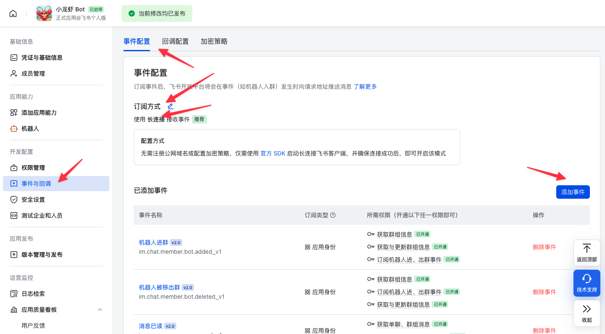Image resolution: width=605 pixels, height=334 pixels.
Task: Click 正式应用@飞书个人版 subtitle
Action: pos(81,18)
